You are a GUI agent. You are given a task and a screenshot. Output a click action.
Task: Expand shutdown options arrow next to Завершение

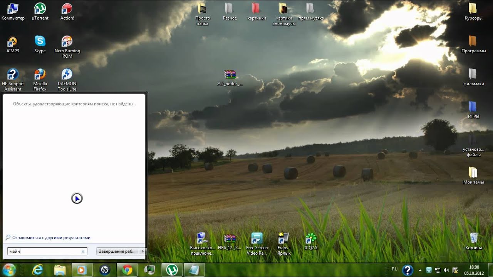coord(143,251)
